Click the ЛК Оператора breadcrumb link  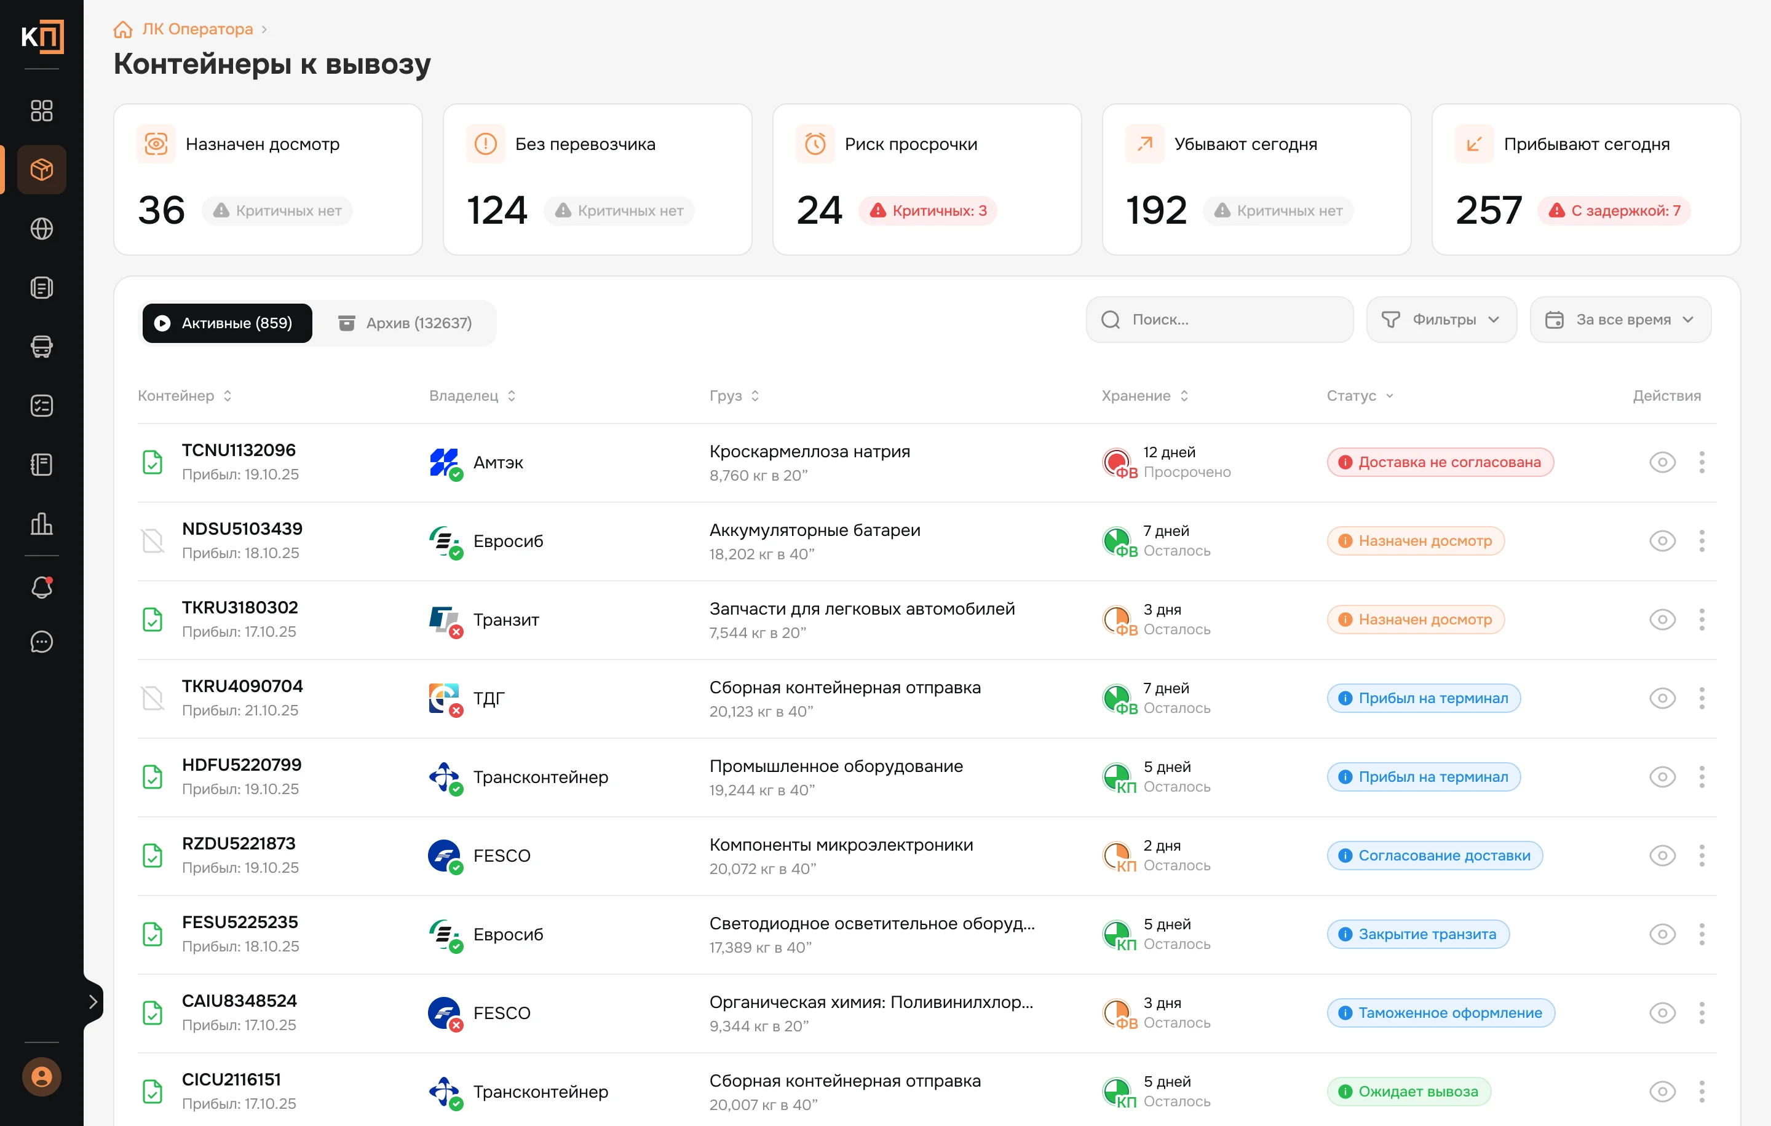(x=197, y=30)
